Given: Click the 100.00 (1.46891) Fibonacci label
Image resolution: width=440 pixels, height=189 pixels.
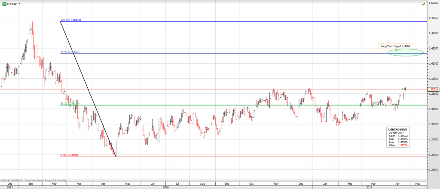Looking at the screenshot, I should point(71,20).
